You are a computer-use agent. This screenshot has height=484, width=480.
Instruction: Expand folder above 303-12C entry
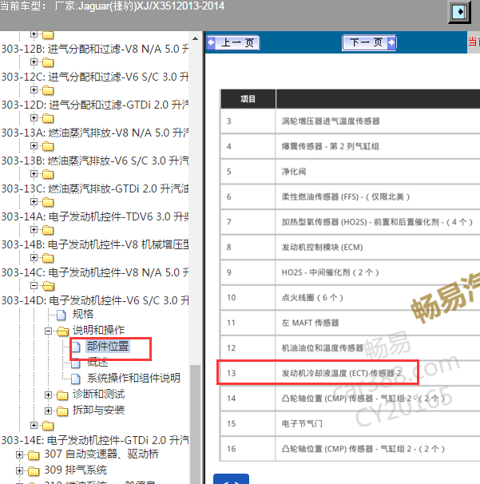[34, 62]
